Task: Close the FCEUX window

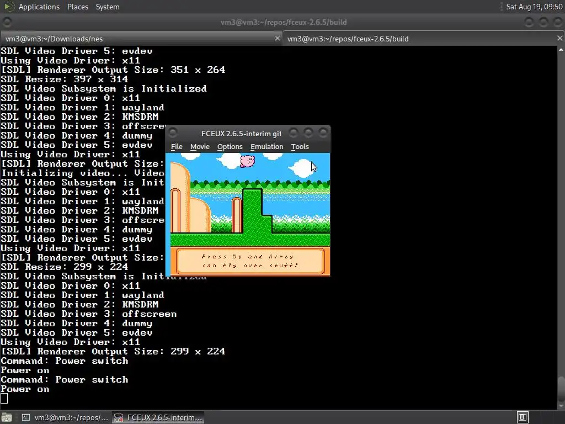Action: click(x=323, y=133)
